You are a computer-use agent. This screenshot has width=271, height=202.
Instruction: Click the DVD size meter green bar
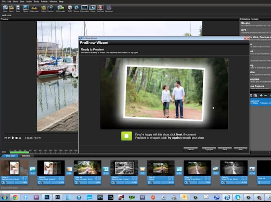20,152
